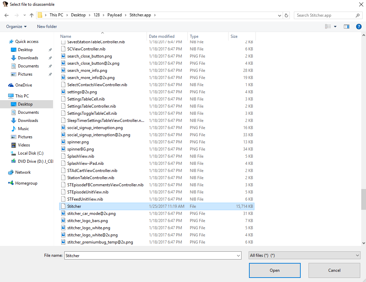
Task: Click the 128 breadcrumb segment
Action: pyautogui.click(x=97, y=15)
